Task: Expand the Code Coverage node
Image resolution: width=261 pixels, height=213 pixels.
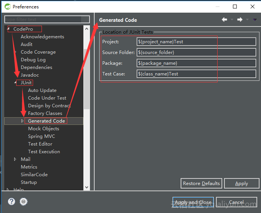Action: pos(15,52)
